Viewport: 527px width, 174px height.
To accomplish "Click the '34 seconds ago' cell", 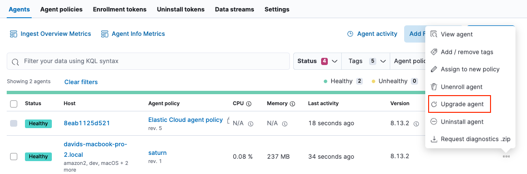I will [331, 156].
